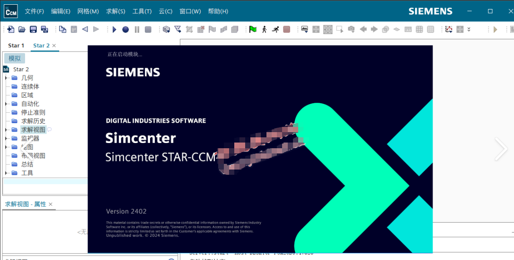Click the gray right arrow view icon

[x=374, y=29]
